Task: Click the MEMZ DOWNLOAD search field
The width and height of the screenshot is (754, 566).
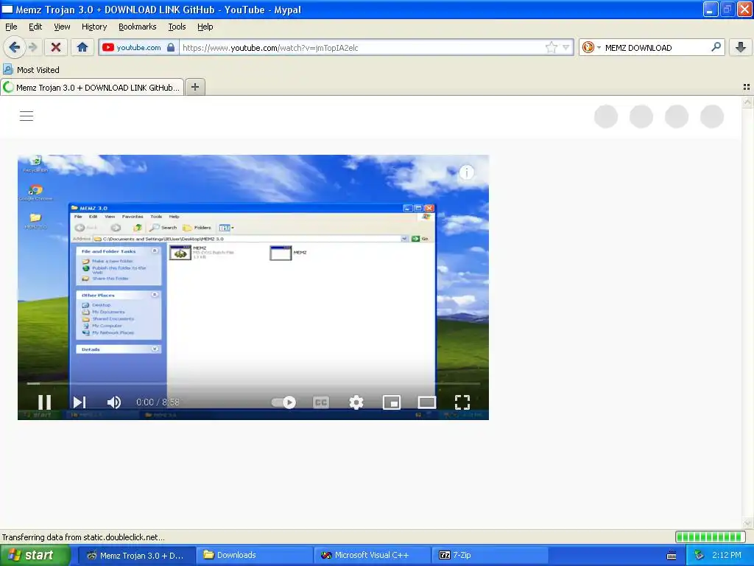Action: 655,48
